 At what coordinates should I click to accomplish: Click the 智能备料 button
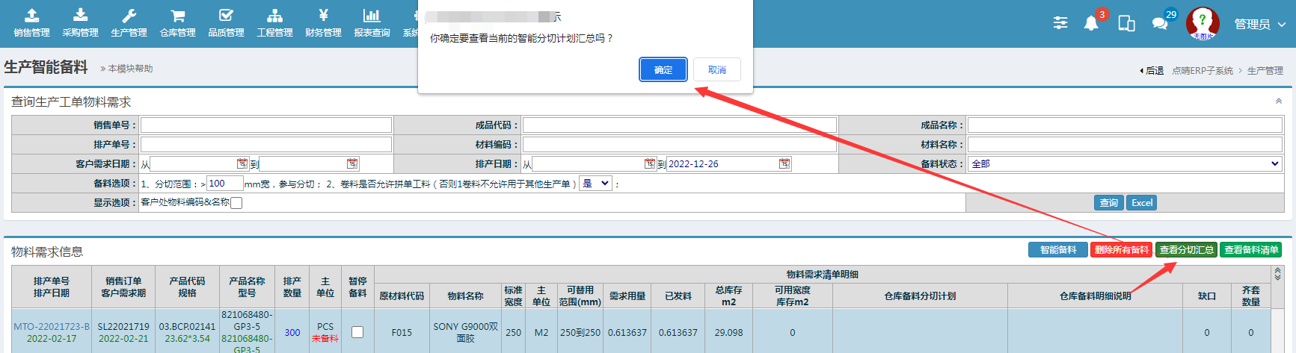pyautogui.click(x=1057, y=250)
